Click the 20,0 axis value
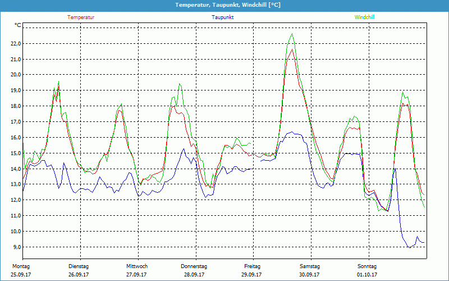 click(16, 75)
